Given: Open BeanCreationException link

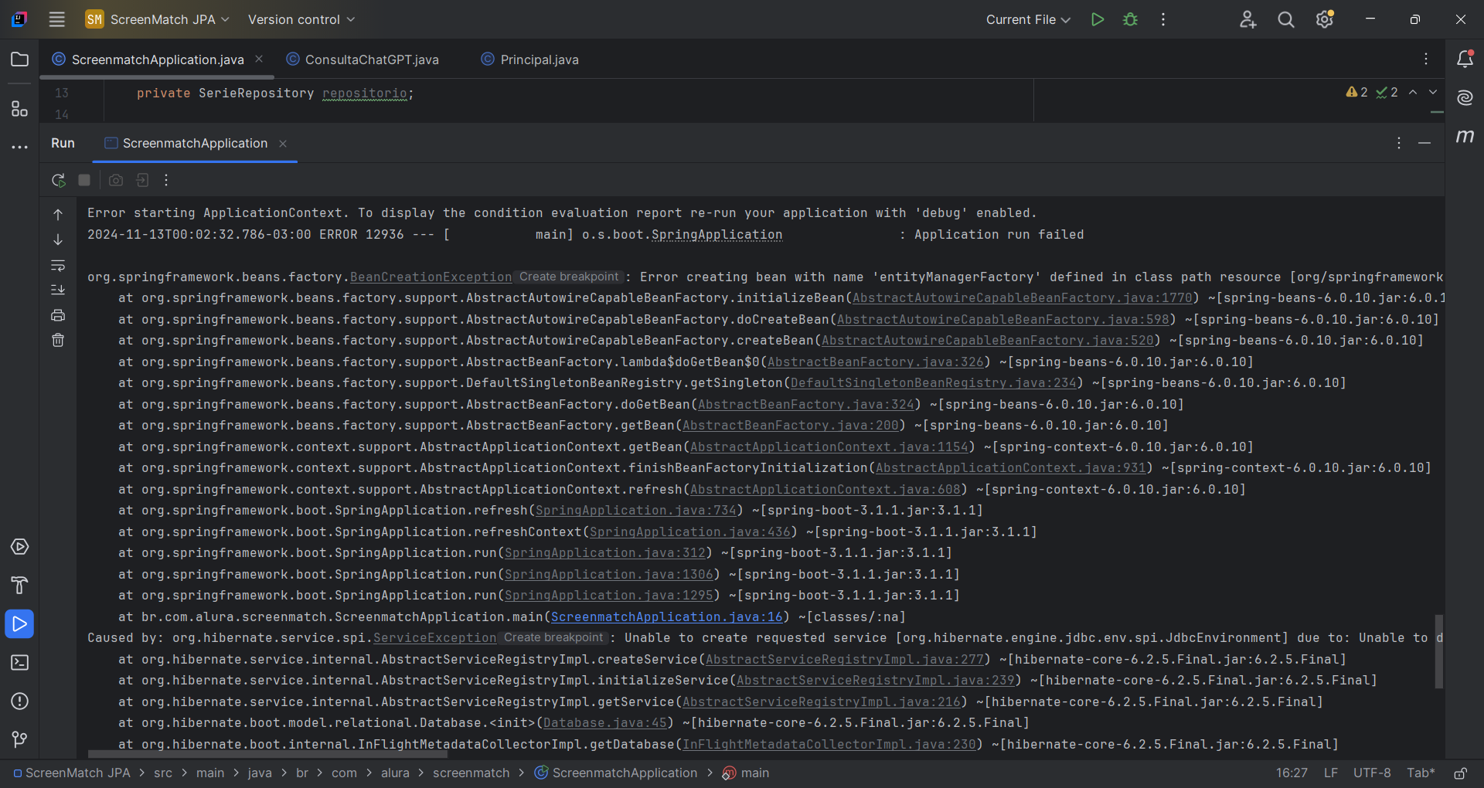Looking at the screenshot, I should pyautogui.click(x=431, y=277).
